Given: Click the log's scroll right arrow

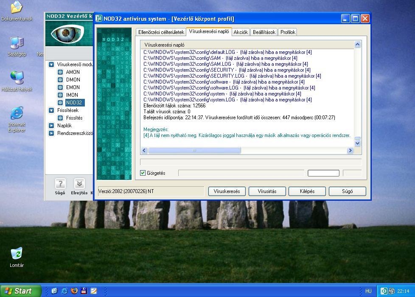Looking at the screenshot, I should click(x=350, y=150).
